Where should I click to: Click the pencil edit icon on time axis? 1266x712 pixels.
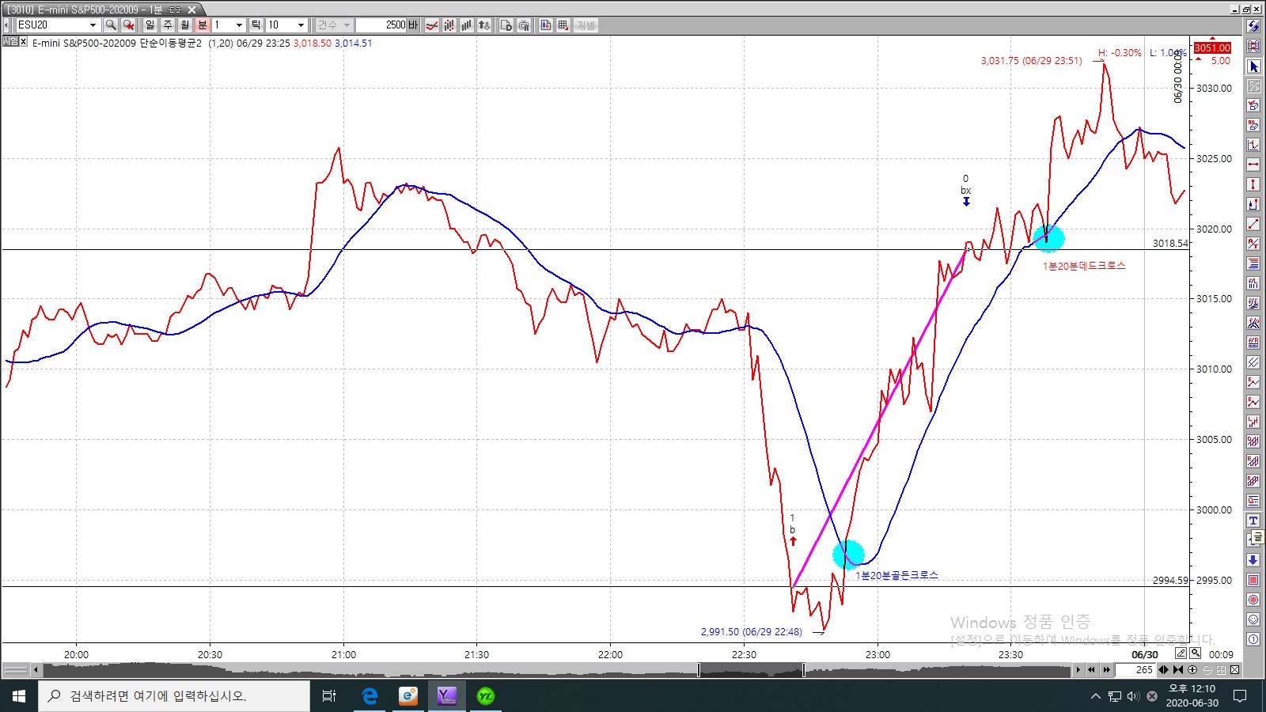coord(1181,653)
